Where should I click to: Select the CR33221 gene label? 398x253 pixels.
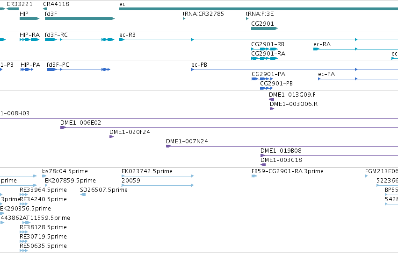pos(20,4)
